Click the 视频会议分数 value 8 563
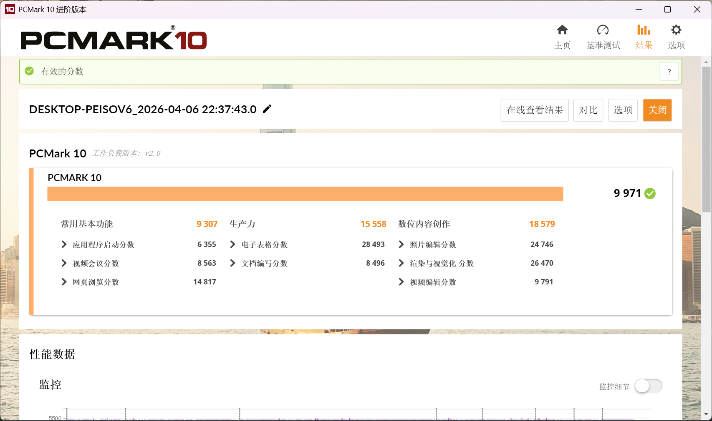The height and width of the screenshot is (421, 712). [x=207, y=263]
